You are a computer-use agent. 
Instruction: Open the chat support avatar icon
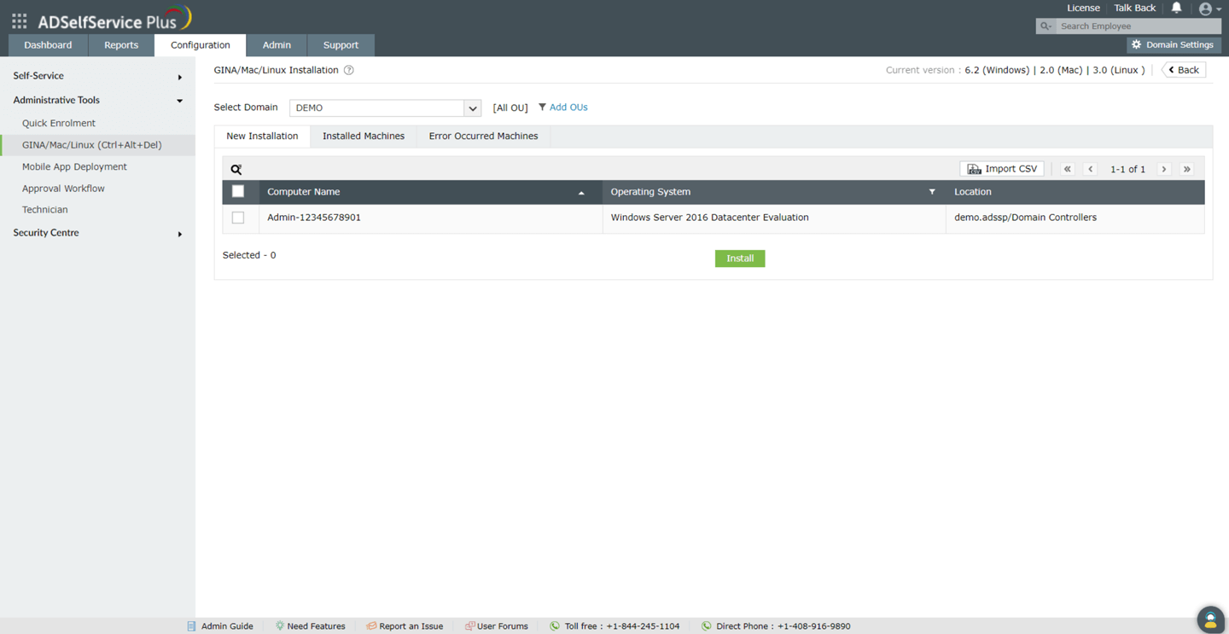point(1210,619)
